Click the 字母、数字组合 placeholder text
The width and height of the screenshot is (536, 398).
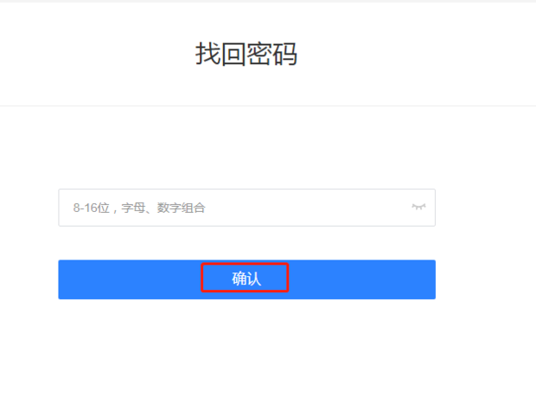point(163,208)
